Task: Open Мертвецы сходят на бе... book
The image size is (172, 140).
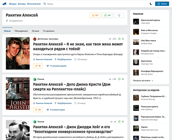Action: click(x=153, y=137)
